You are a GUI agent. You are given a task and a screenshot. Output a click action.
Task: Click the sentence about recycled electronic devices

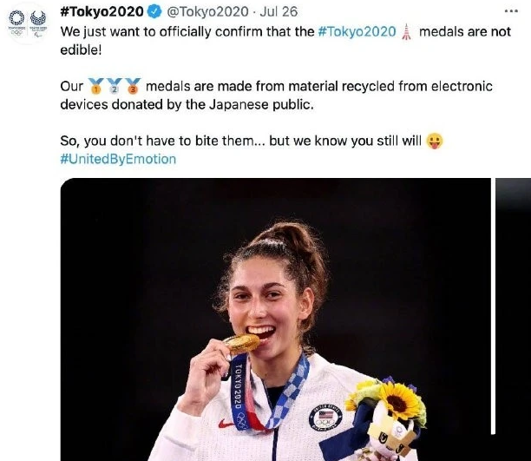286,95
